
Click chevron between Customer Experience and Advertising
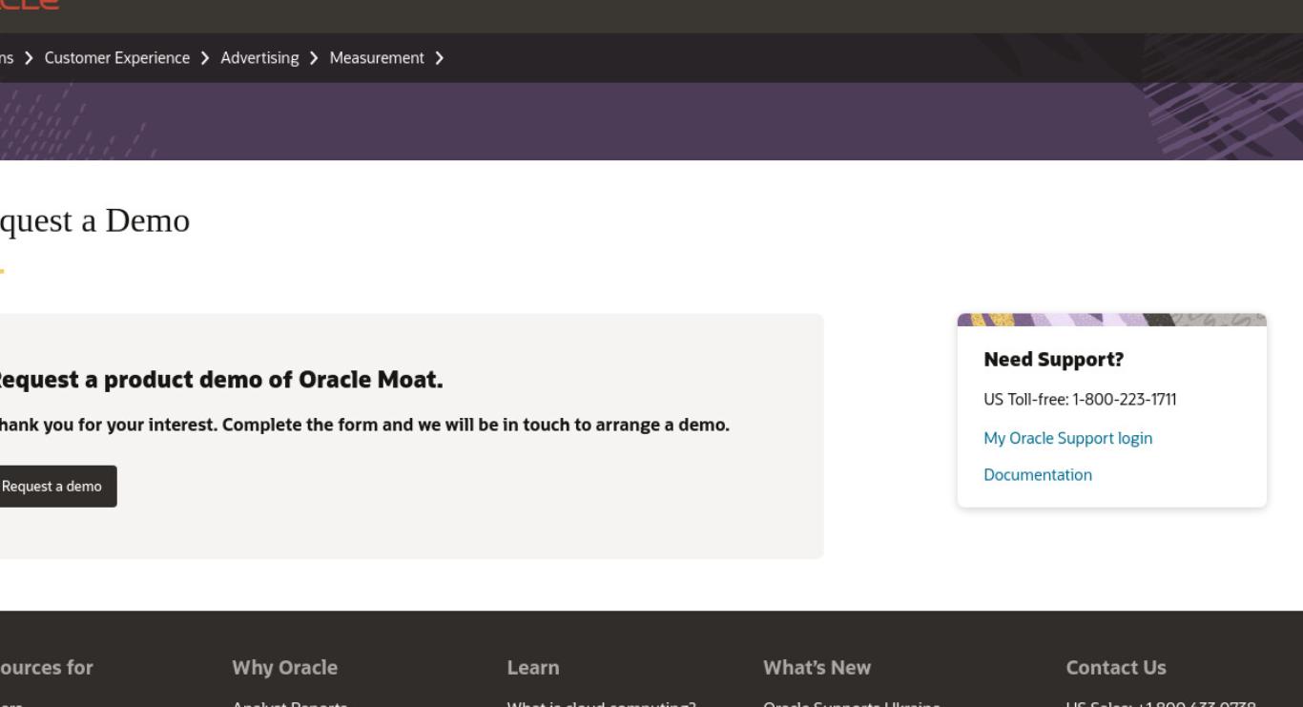click(205, 58)
